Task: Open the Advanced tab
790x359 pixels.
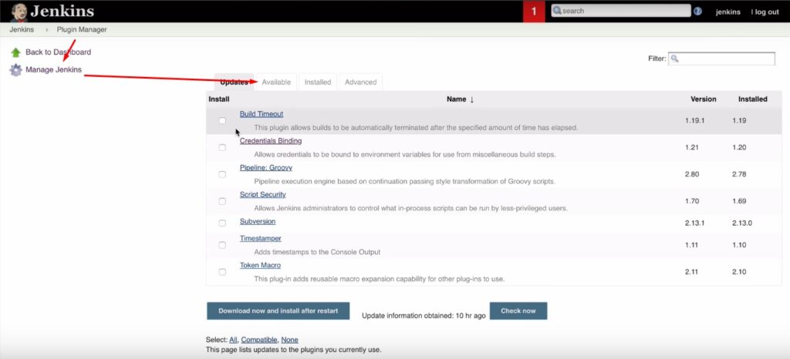Action: click(361, 82)
